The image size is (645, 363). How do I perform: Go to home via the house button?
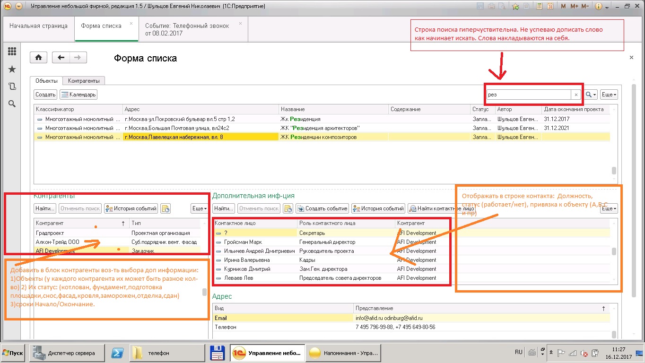(38, 58)
